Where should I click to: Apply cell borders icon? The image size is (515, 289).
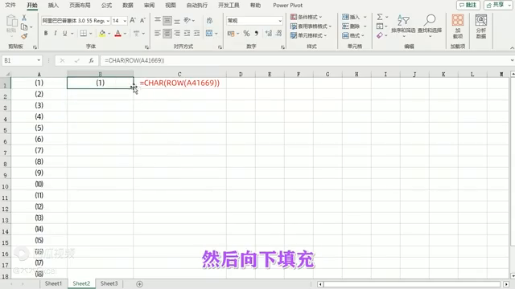tap(84, 33)
